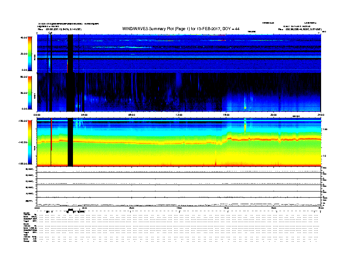Image resolution: width=346 pixels, height=267 pixels.
Task: Click 08:00 below the bottom line plots
Action: click(131, 208)
